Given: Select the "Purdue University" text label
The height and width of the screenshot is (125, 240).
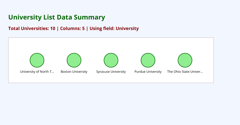Looking at the screenshot, I should (x=148, y=72).
